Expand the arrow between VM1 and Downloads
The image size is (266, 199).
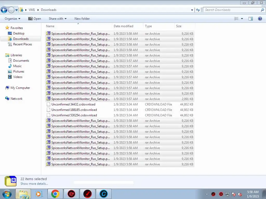(x=38, y=10)
